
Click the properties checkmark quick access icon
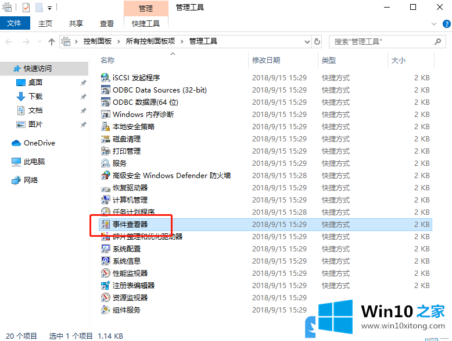tap(26, 7)
